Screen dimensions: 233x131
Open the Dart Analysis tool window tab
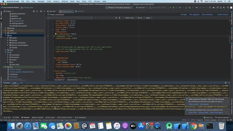(37, 118)
